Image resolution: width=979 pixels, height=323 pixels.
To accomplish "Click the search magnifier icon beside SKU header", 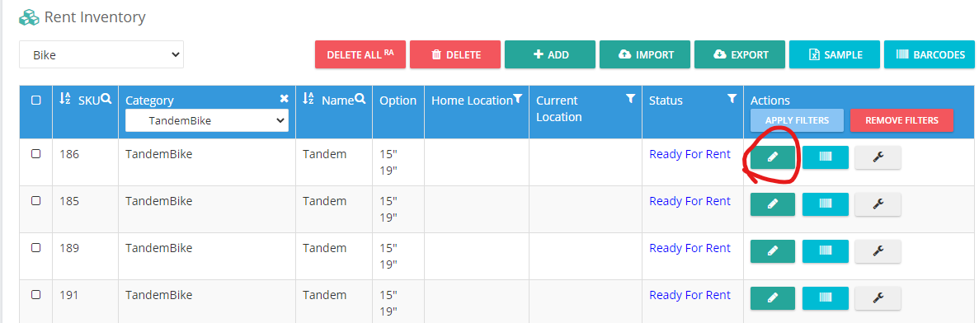I will 106,99.
